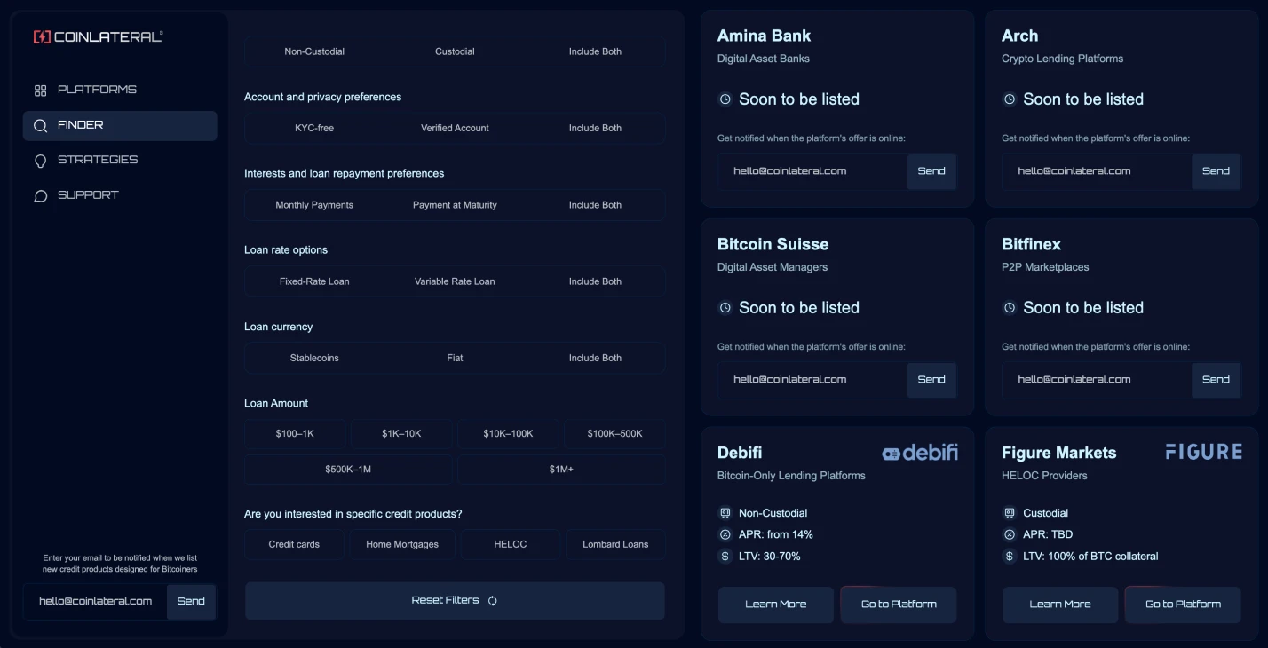Click the clock icon on Amina Bank card
1268x648 pixels.
[x=725, y=99]
